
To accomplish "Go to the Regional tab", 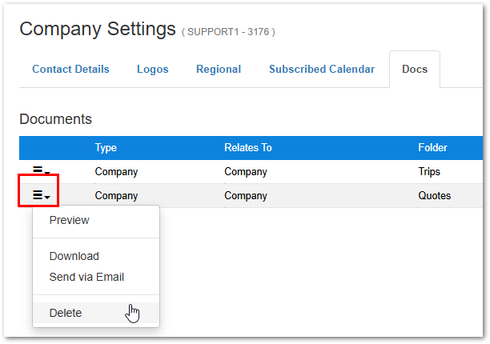I will pyautogui.click(x=219, y=69).
